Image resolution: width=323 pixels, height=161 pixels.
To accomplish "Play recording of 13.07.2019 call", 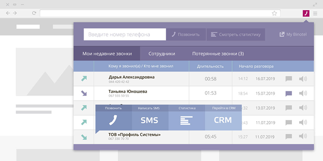I will coord(303,108).
